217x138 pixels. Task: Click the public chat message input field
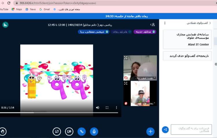pos(191,129)
